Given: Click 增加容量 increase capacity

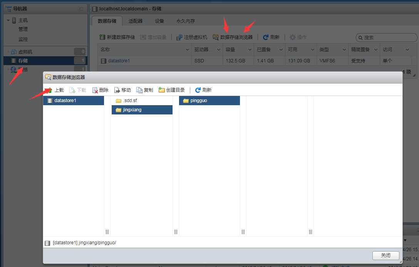Looking at the screenshot, I should pos(153,37).
